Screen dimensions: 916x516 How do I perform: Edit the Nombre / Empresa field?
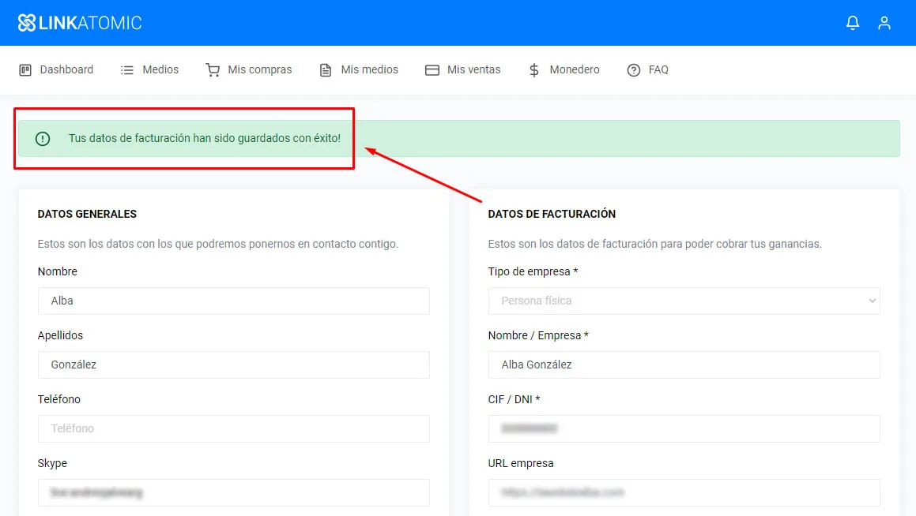(684, 365)
